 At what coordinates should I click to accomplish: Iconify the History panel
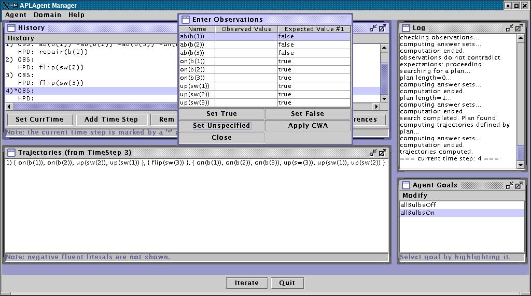[373, 28]
